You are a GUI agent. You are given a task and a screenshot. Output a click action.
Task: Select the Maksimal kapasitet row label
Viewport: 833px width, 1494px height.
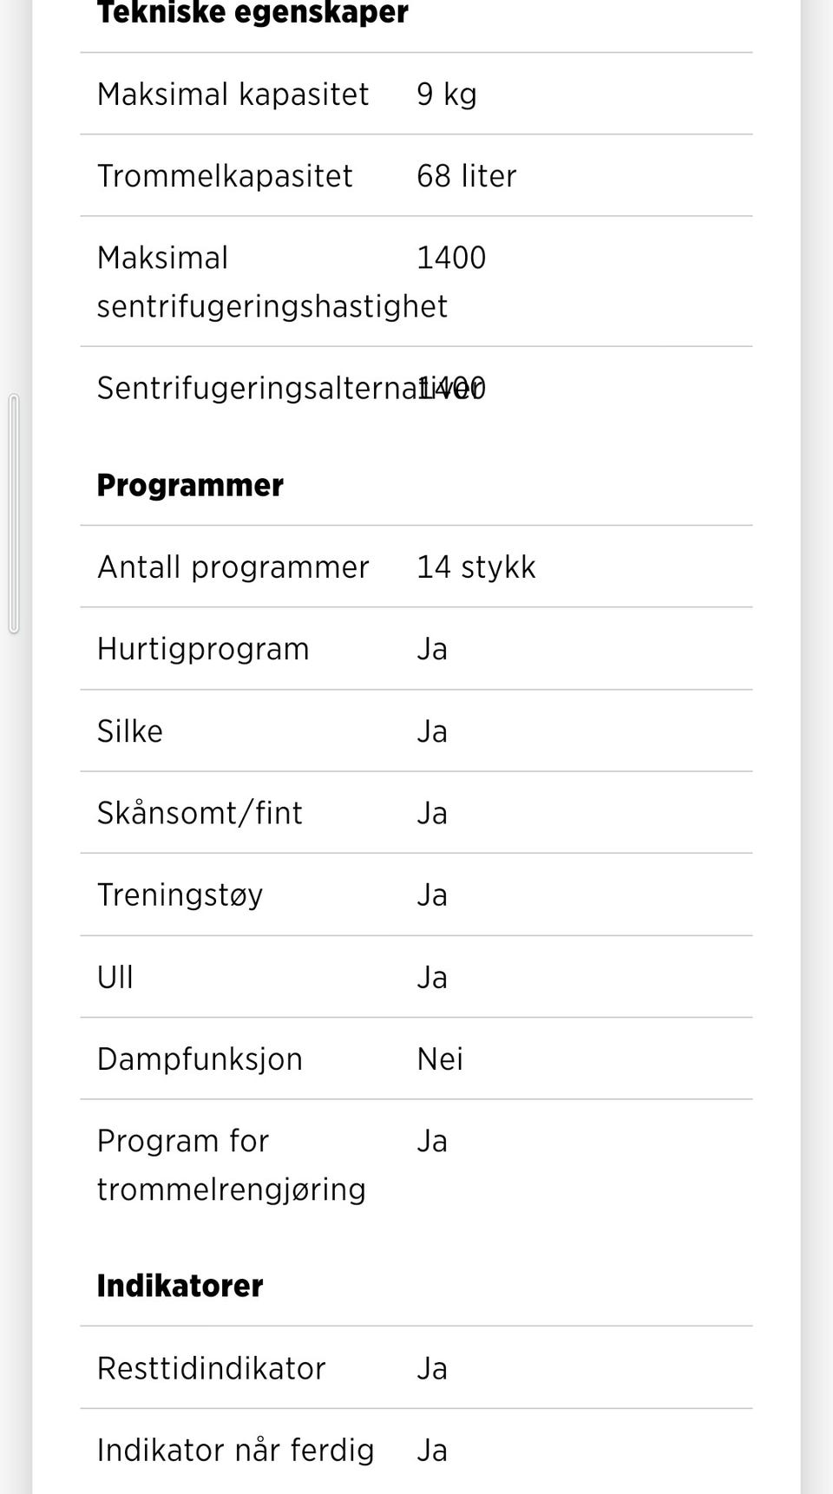[x=233, y=94]
